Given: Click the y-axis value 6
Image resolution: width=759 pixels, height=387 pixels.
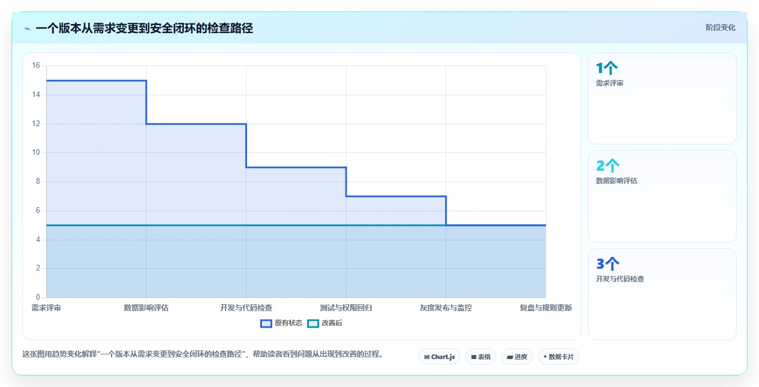Looking at the screenshot, I should click(38, 211).
